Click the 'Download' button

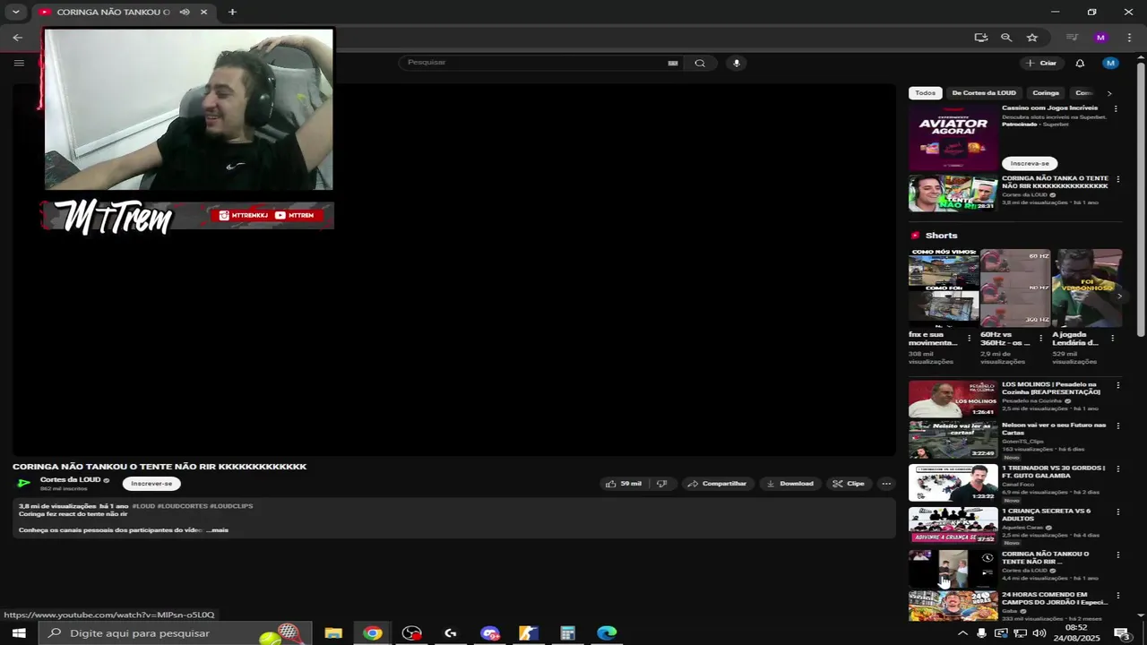coord(789,484)
